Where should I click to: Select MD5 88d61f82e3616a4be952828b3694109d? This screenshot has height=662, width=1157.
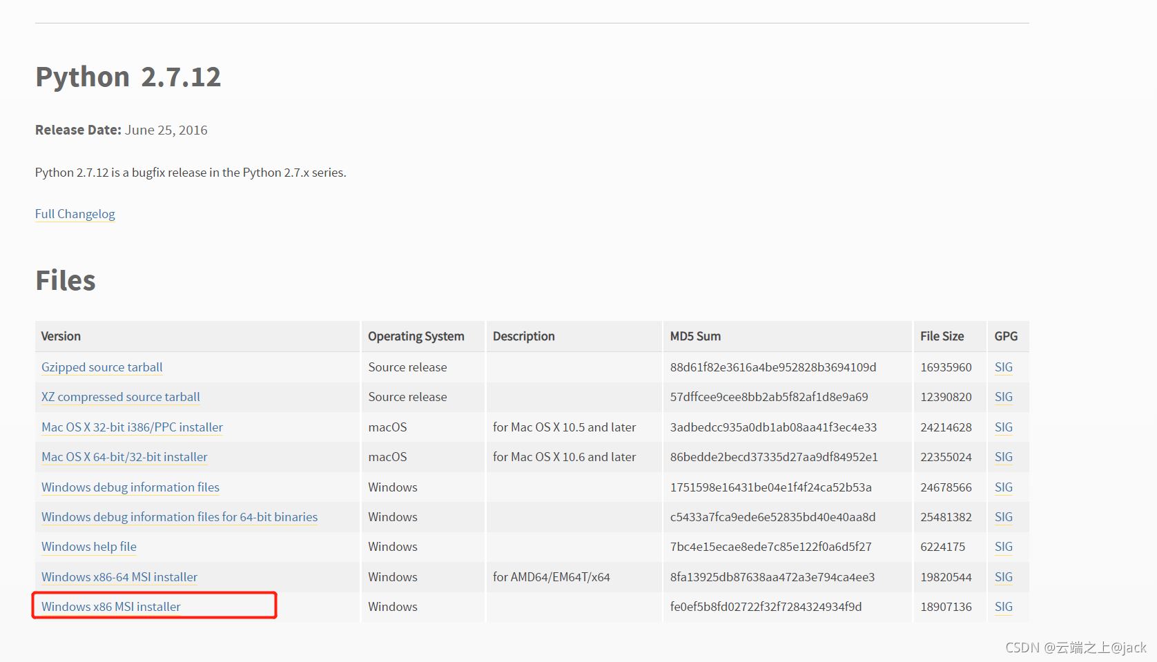point(773,367)
